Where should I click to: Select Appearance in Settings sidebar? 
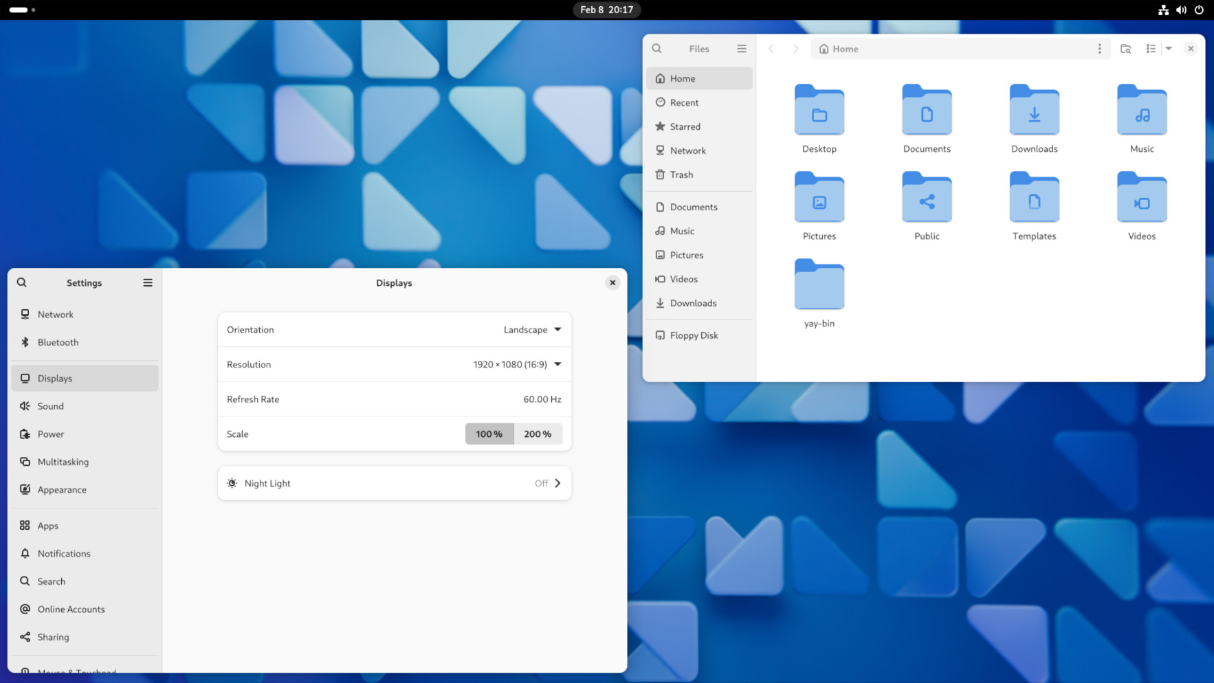pyautogui.click(x=62, y=490)
